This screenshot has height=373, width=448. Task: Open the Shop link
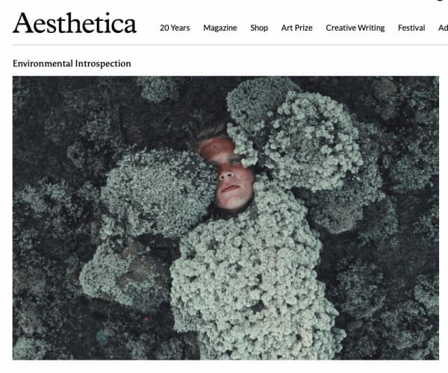[x=259, y=28]
